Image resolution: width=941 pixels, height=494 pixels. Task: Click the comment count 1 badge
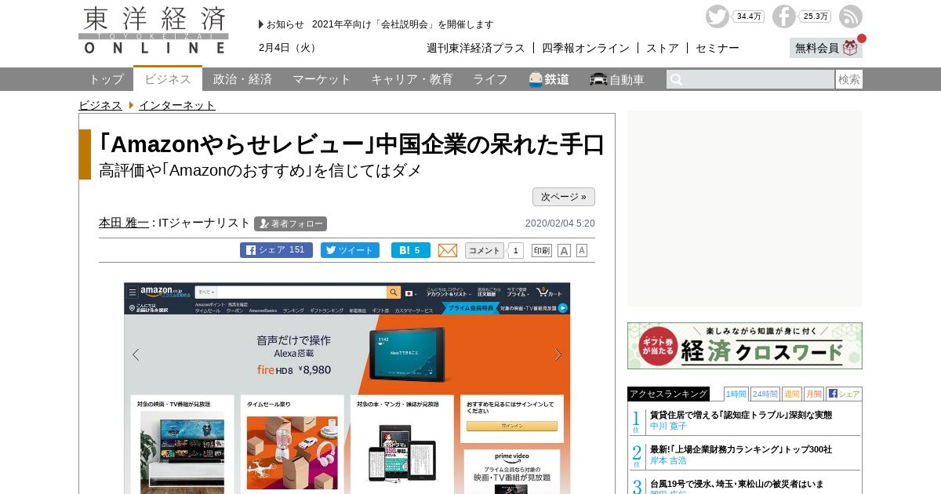tap(515, 250)
